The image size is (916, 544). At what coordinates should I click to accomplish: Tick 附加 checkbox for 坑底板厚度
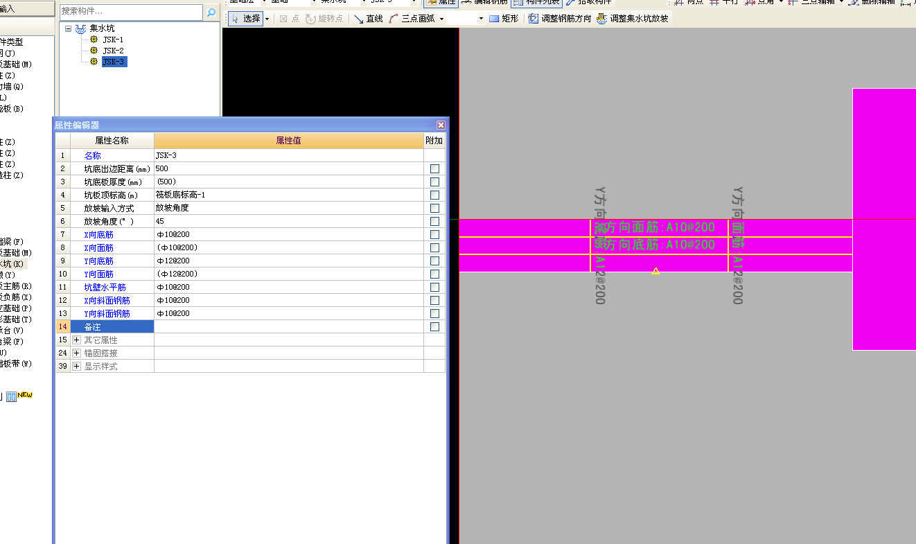[434, 182]
